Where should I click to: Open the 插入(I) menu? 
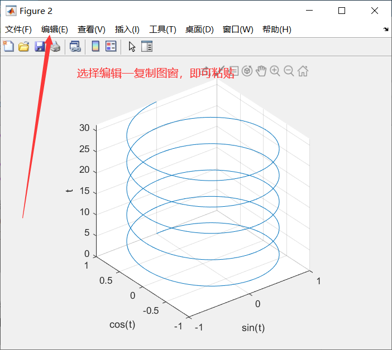(x=127, y=30)
